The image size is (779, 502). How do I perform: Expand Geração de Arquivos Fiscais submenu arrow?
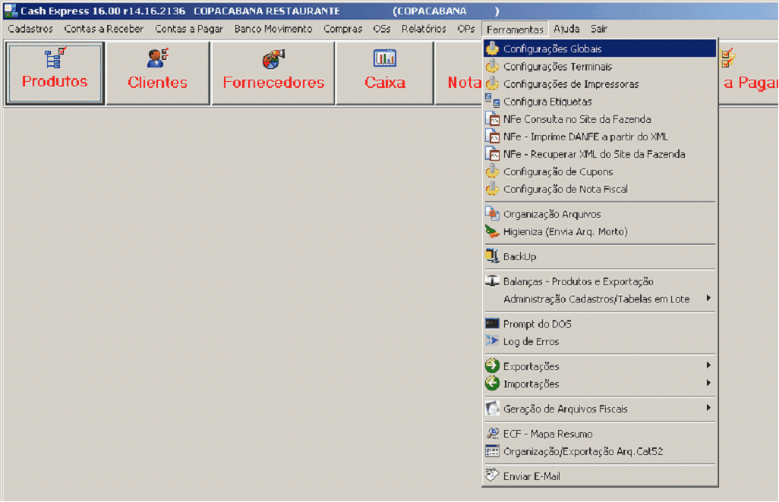708,409
